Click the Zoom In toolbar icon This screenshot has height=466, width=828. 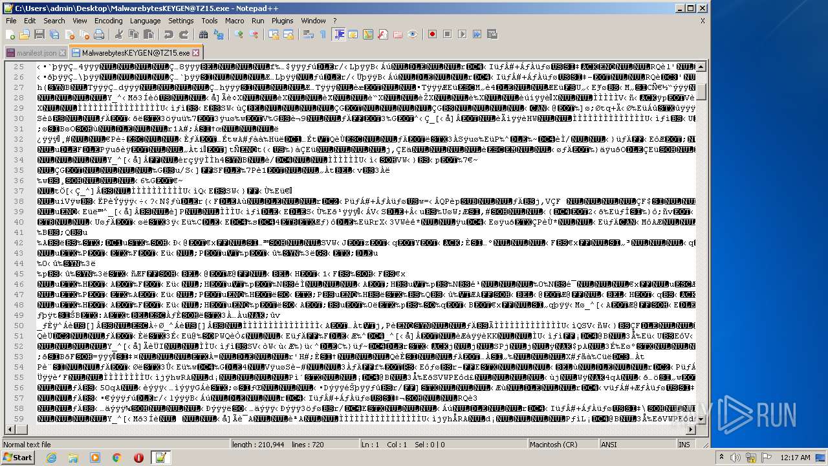[x=239, y=34]
